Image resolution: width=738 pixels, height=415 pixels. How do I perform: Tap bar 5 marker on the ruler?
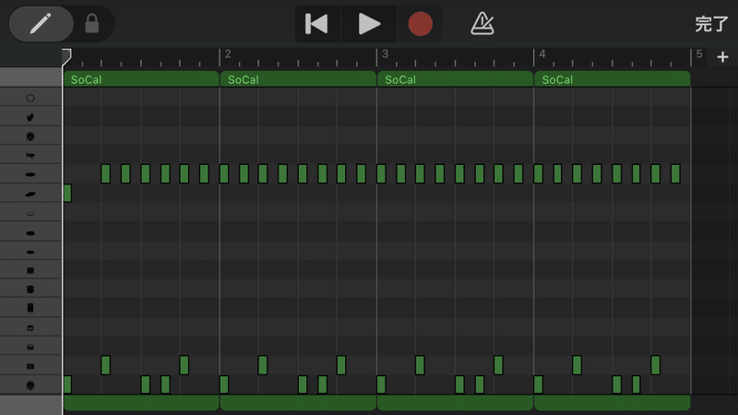699,54
